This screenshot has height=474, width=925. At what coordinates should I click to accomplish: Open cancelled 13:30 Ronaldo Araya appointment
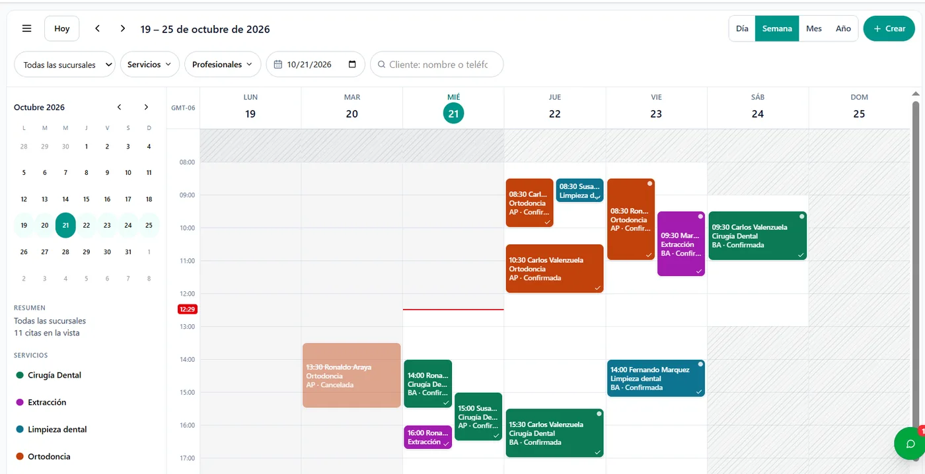351,375
